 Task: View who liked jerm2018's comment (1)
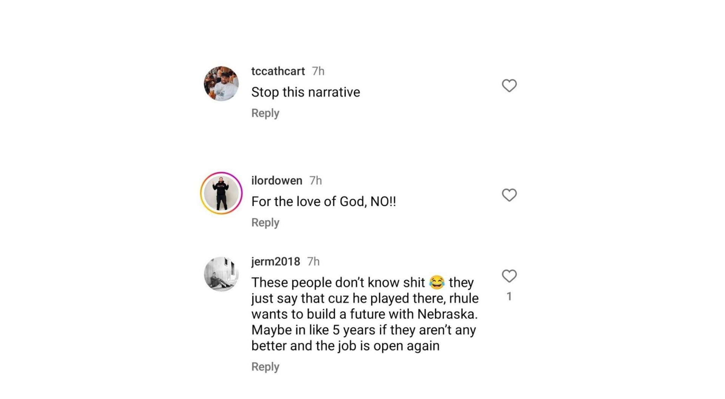(509, 297)
